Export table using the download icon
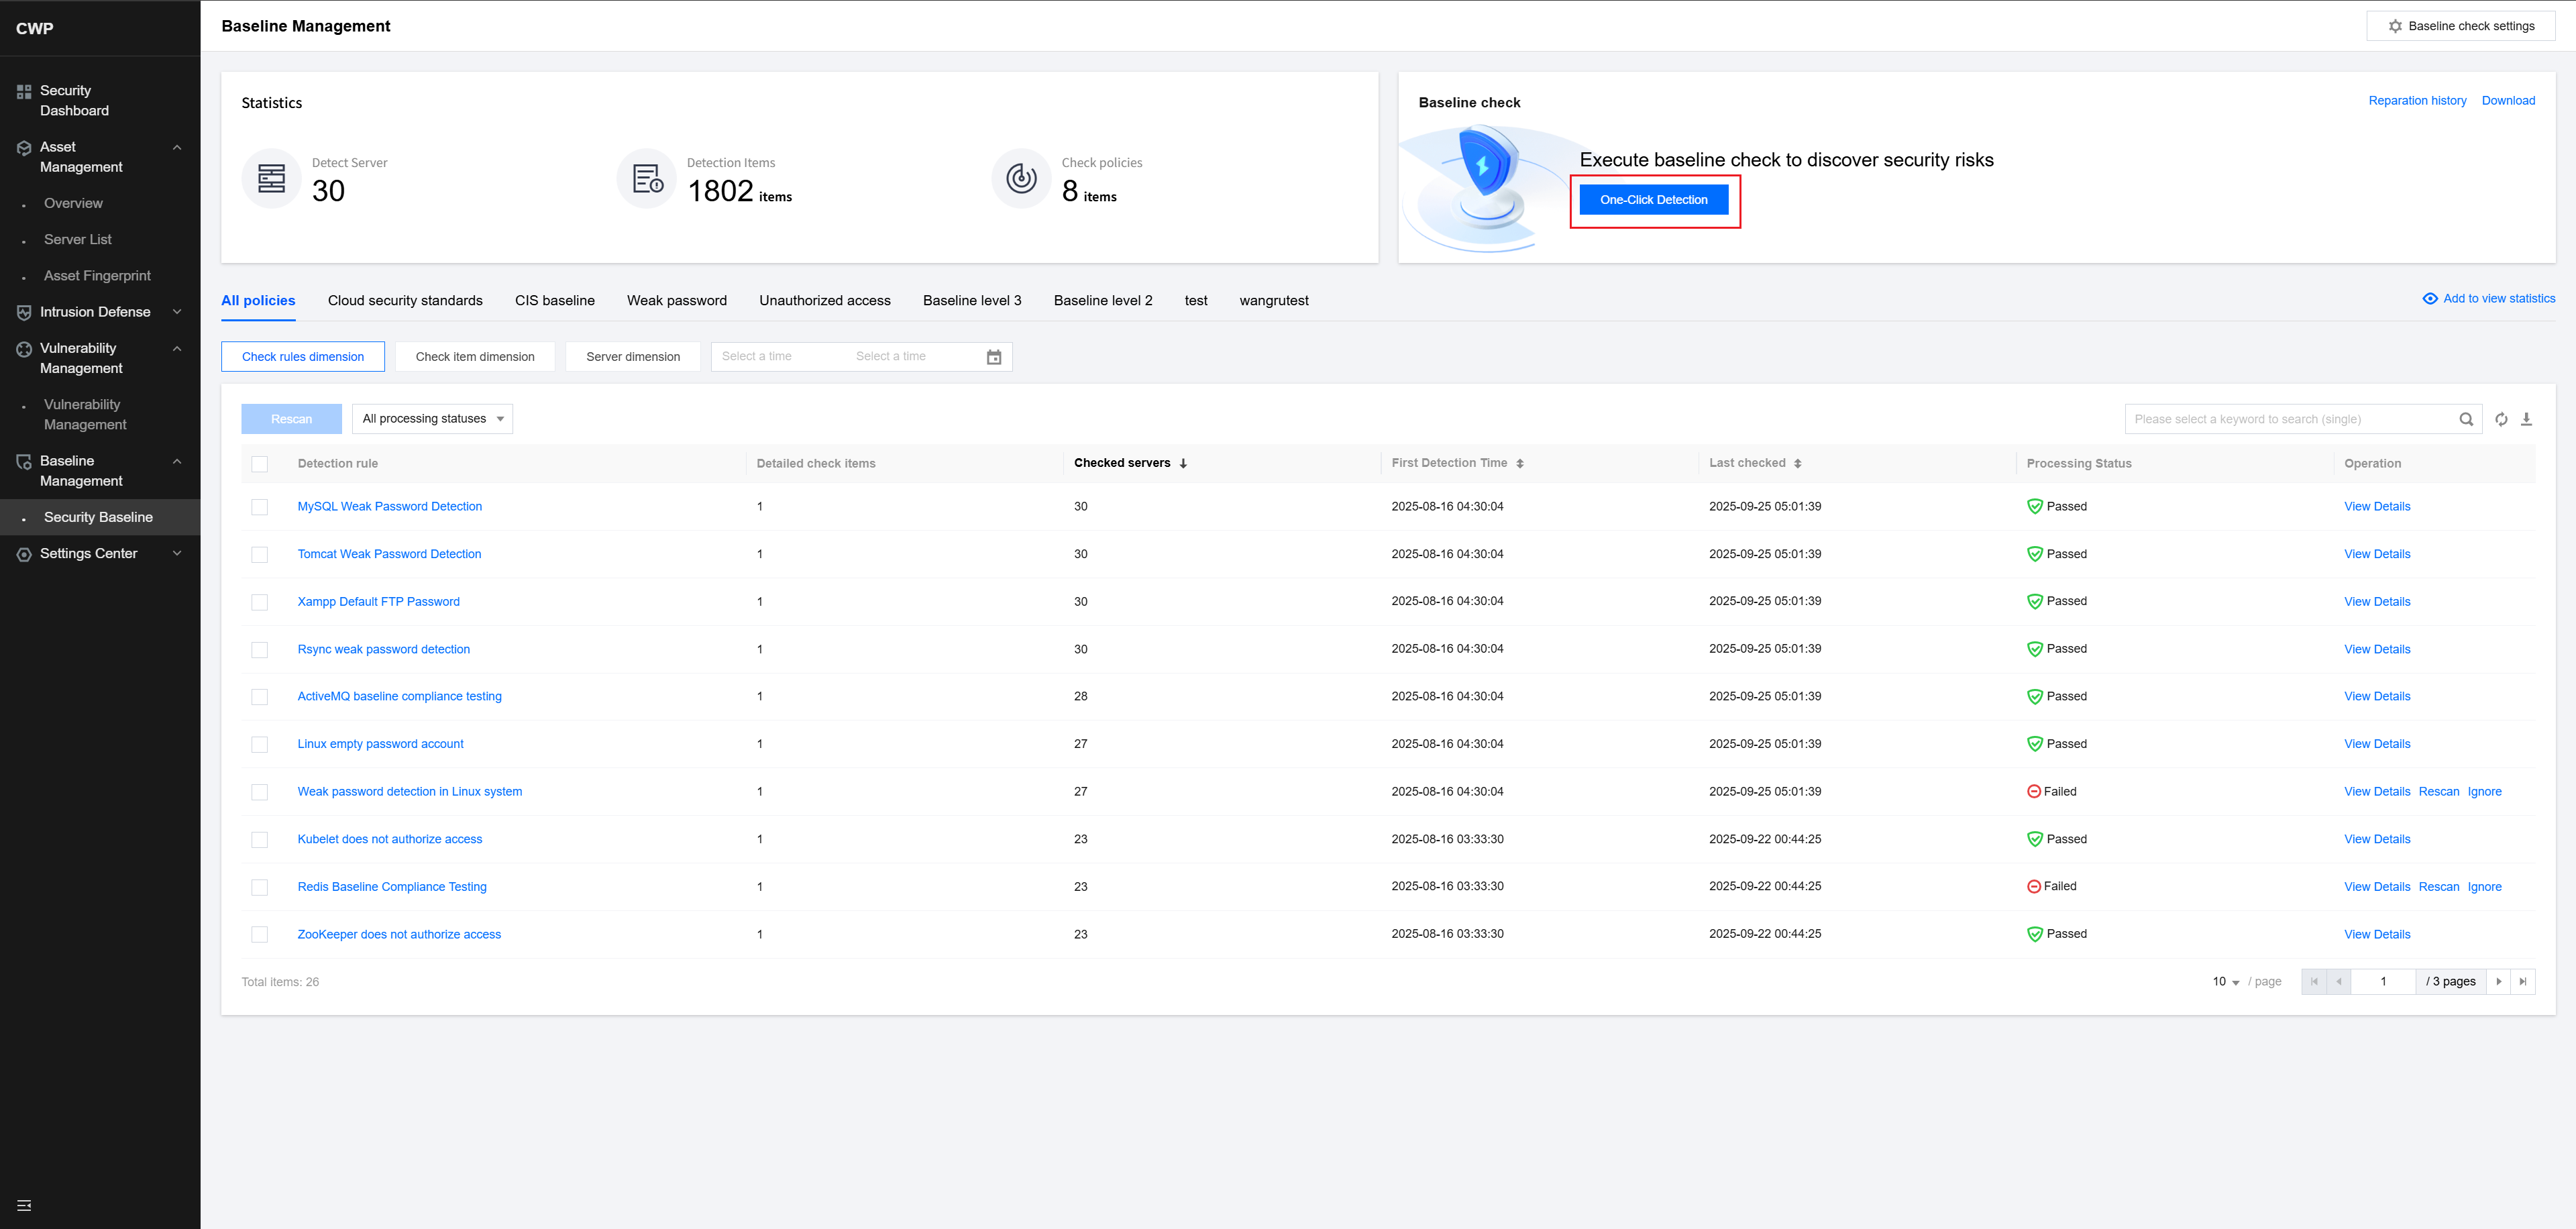The width and height of the screenshot is (2576, 1229). point(2526,420)
